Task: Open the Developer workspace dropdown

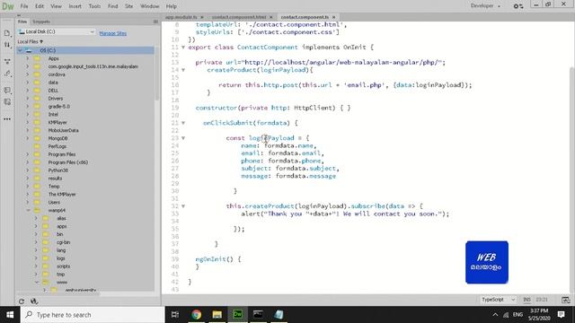Action: pyautogui.click(x=485, y=6)
